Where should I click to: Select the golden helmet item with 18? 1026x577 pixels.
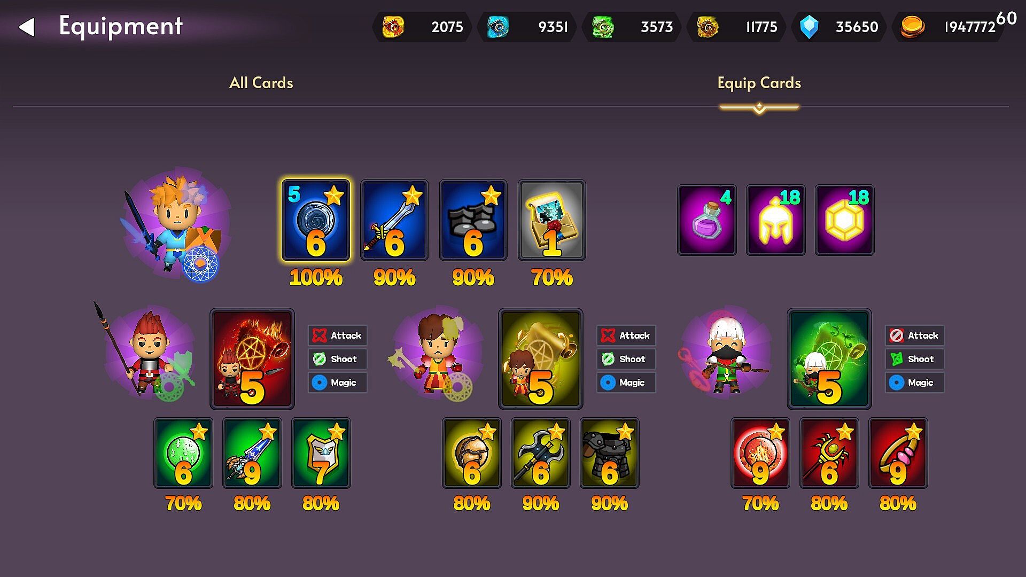click(x=776, y=220)
